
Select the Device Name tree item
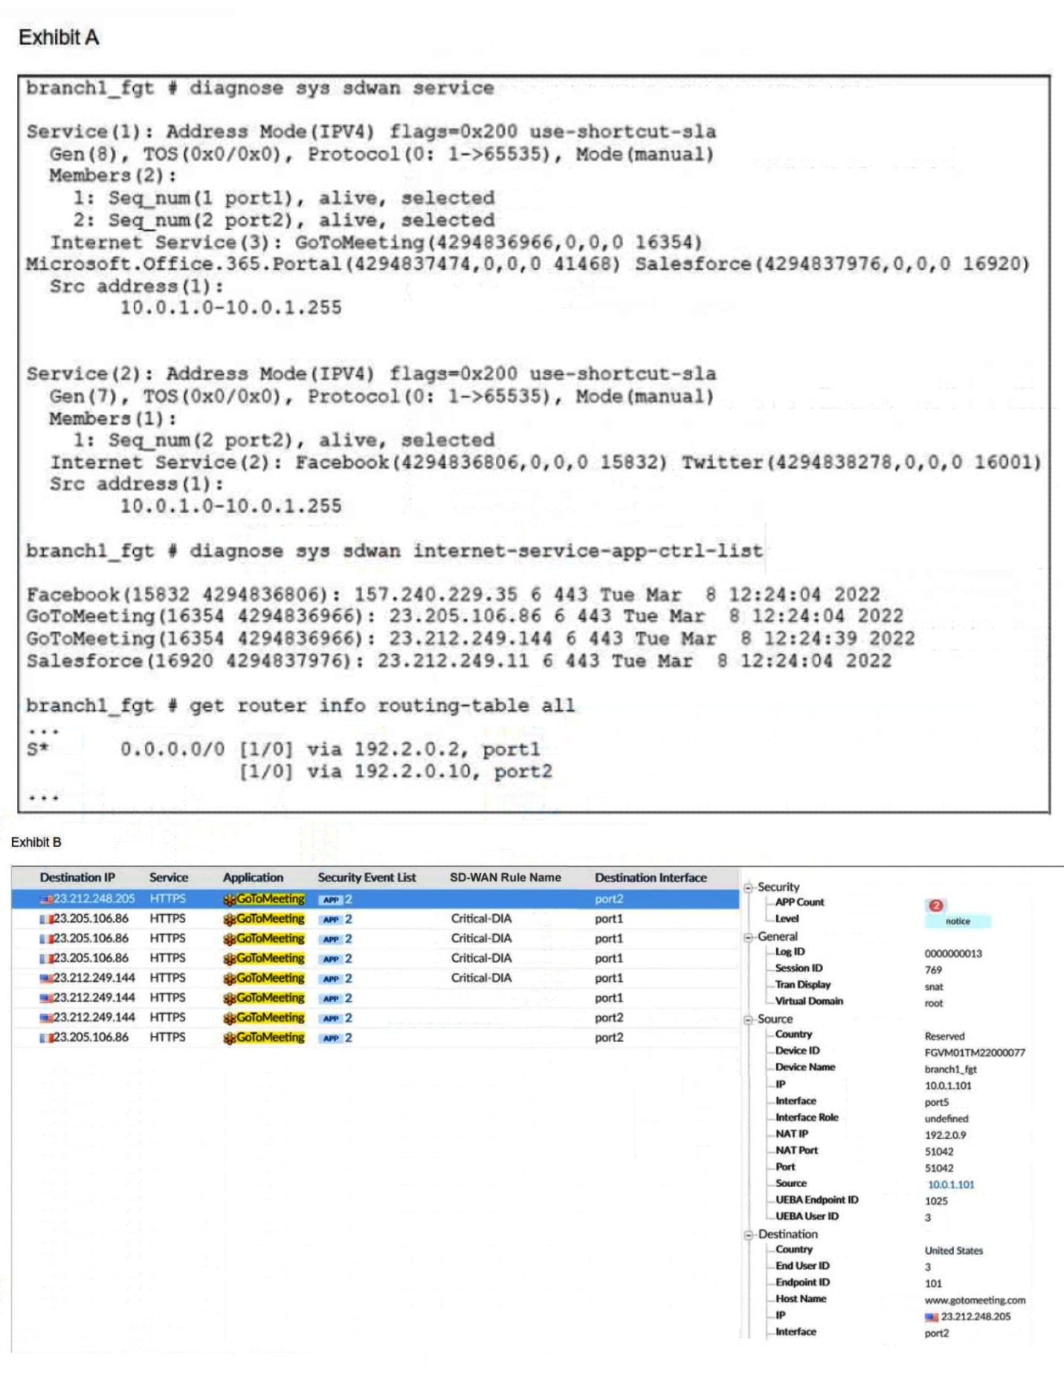(805, 1067)
